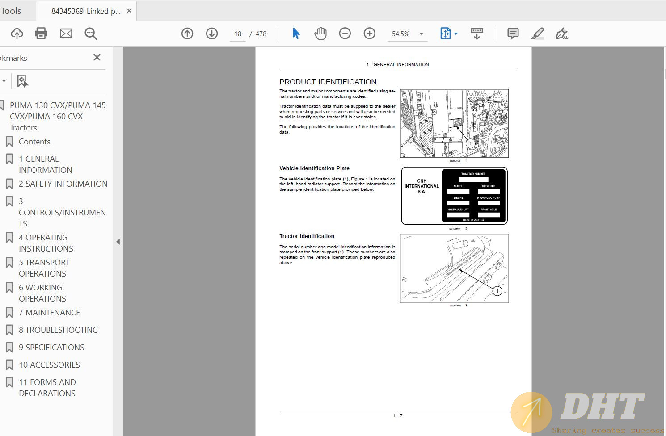Activate the arrow selection tool
The height and width of the screenshot is (436, 666).
pos(296,34)
